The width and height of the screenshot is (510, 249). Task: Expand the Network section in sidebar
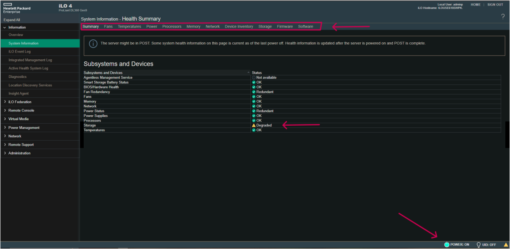click(x=4, y=136)
